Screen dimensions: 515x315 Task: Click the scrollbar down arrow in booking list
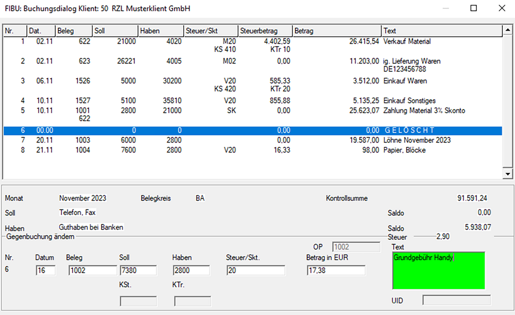pos(507,174)
